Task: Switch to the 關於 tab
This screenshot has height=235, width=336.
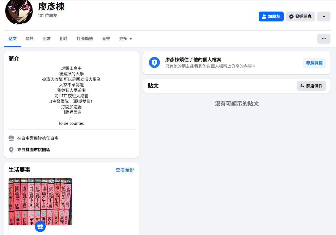Action: pos(29,39)
